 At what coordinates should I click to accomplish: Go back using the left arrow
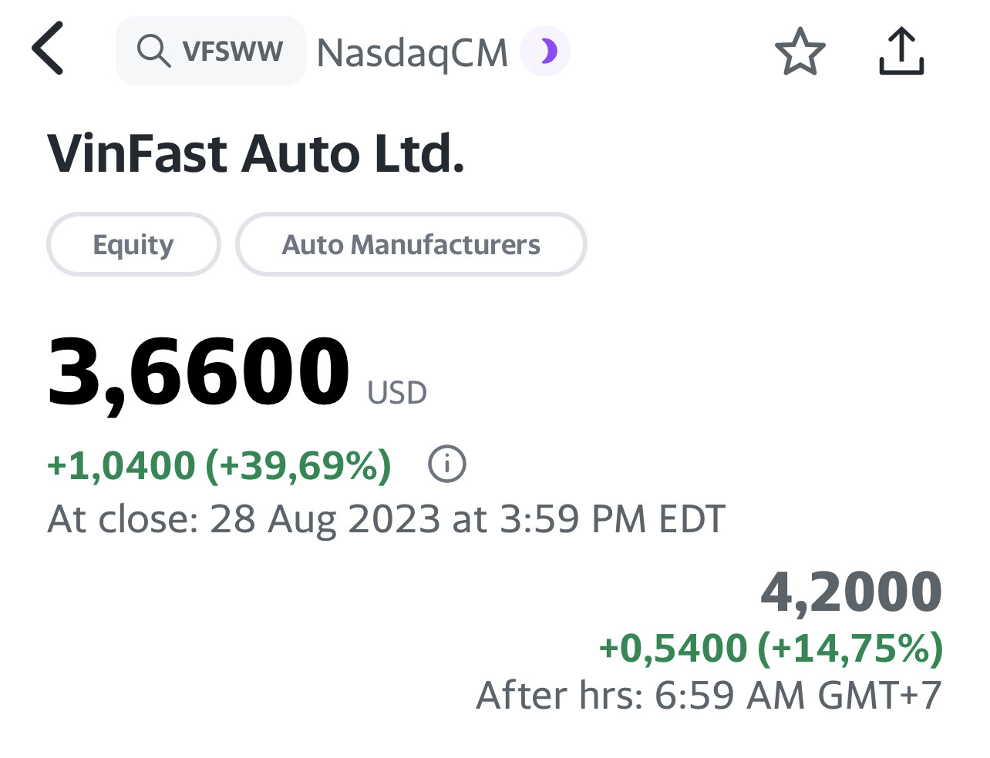tap(48, 49)
